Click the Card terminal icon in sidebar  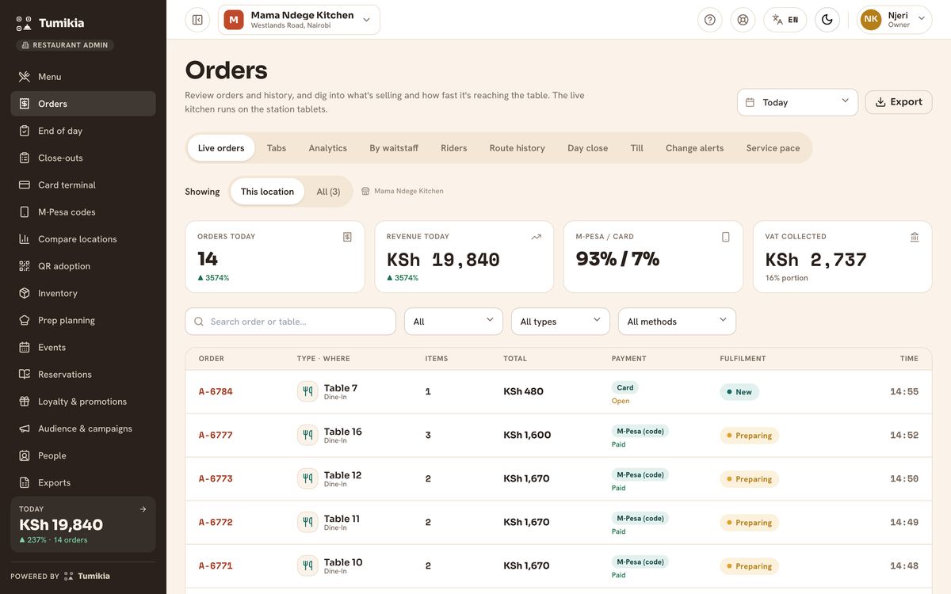coord(25,185)
